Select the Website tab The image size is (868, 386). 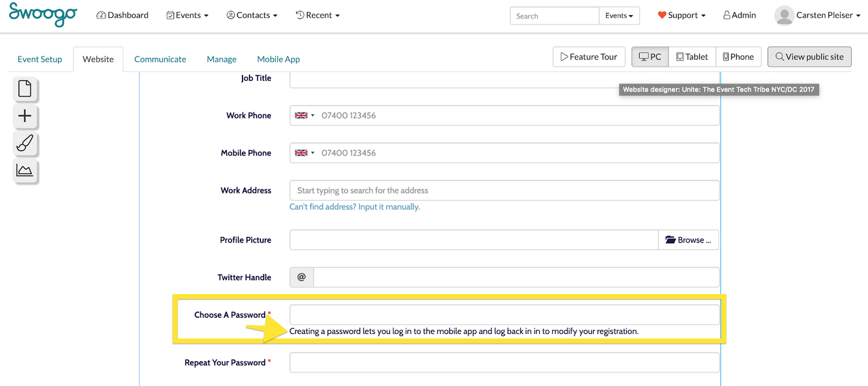[x=98, y=59]
